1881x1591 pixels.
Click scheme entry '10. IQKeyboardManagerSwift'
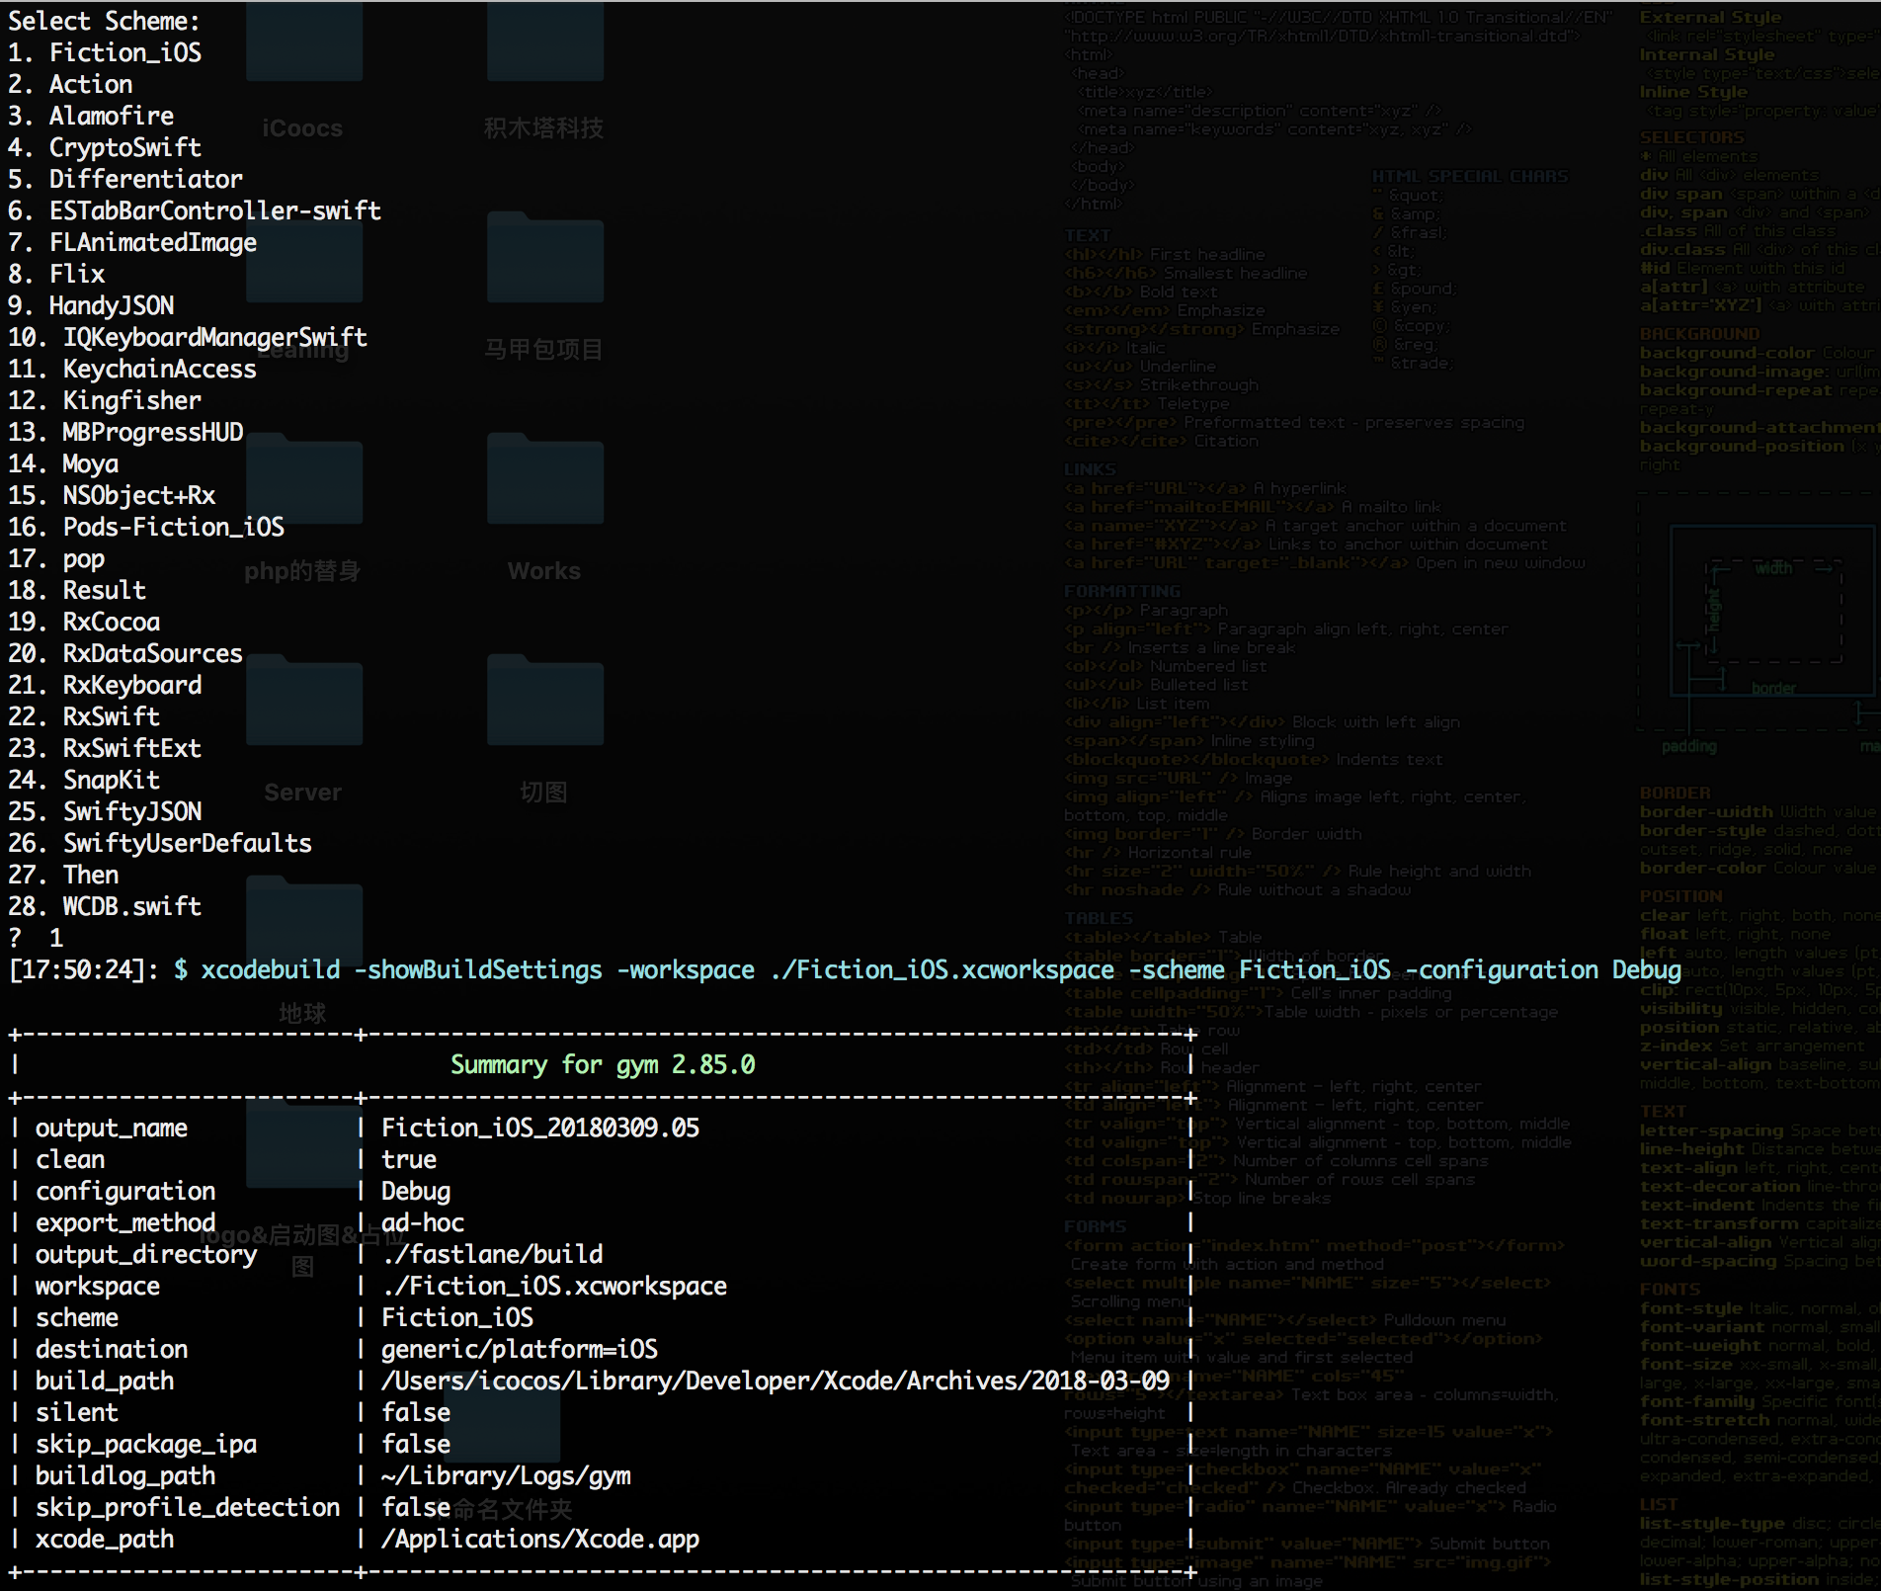pyautogui.click(x=188, y=337)
